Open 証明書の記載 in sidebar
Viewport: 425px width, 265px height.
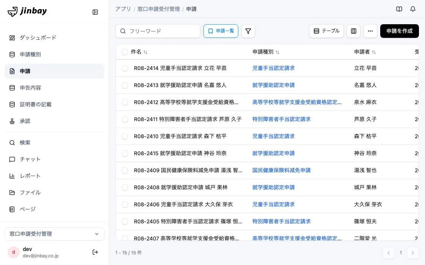(x=55, y=104)
